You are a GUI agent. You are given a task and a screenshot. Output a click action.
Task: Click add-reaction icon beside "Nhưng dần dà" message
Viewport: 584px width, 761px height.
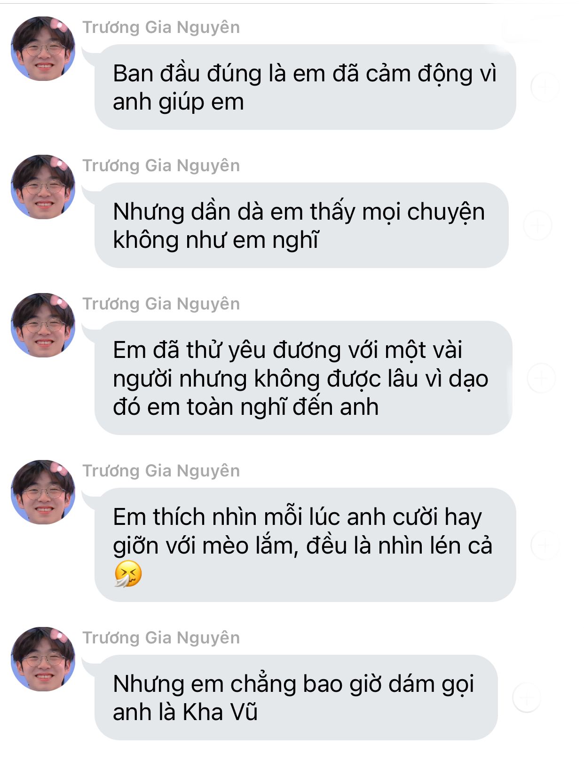(537, 225)
